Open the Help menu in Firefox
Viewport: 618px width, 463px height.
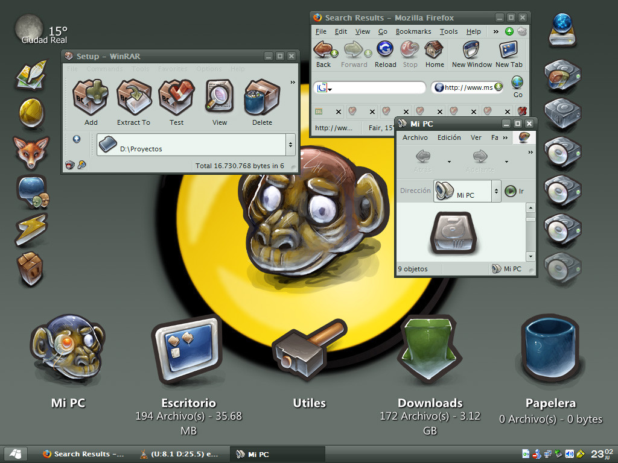tap(473, 31)
